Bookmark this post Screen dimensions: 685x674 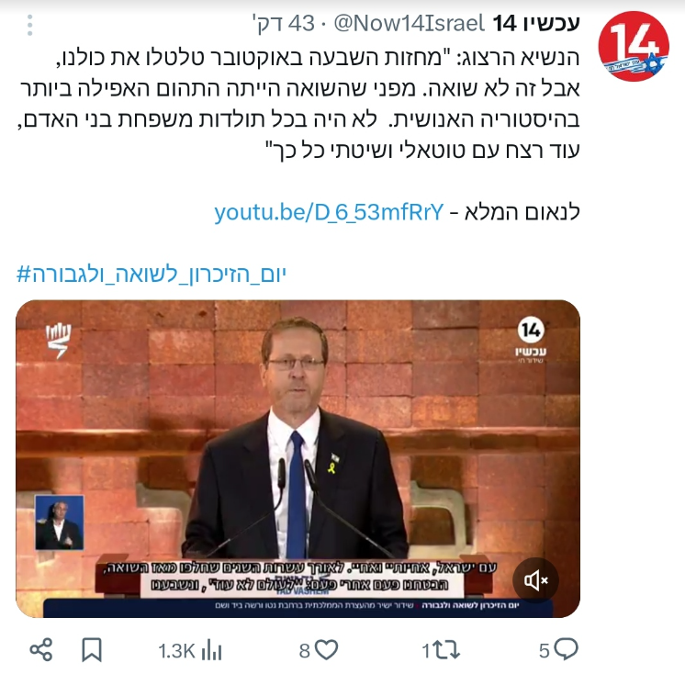tap(92, 650)
